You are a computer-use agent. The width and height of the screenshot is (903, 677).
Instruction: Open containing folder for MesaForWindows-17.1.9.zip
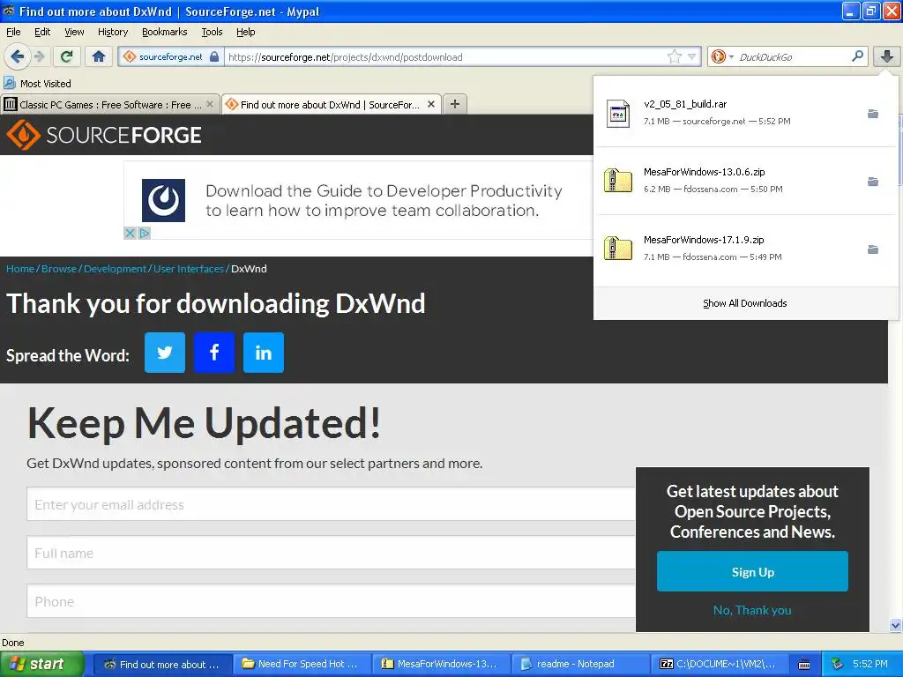873,249
